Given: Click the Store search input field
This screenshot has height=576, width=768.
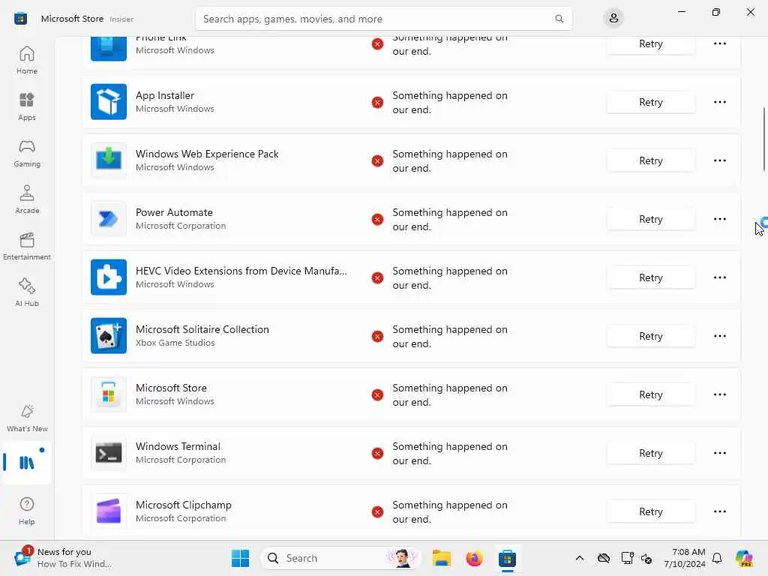Looking at the screenshot, I should (x=383, y=19).
